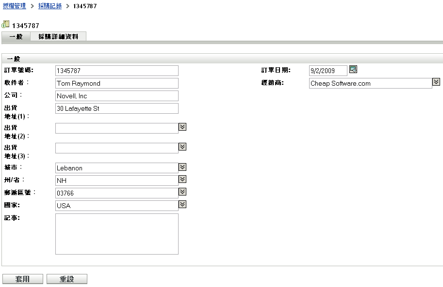Open the 州/省 dropdown arrow
The height and width of the screenshot is (287, 443).
182,180
